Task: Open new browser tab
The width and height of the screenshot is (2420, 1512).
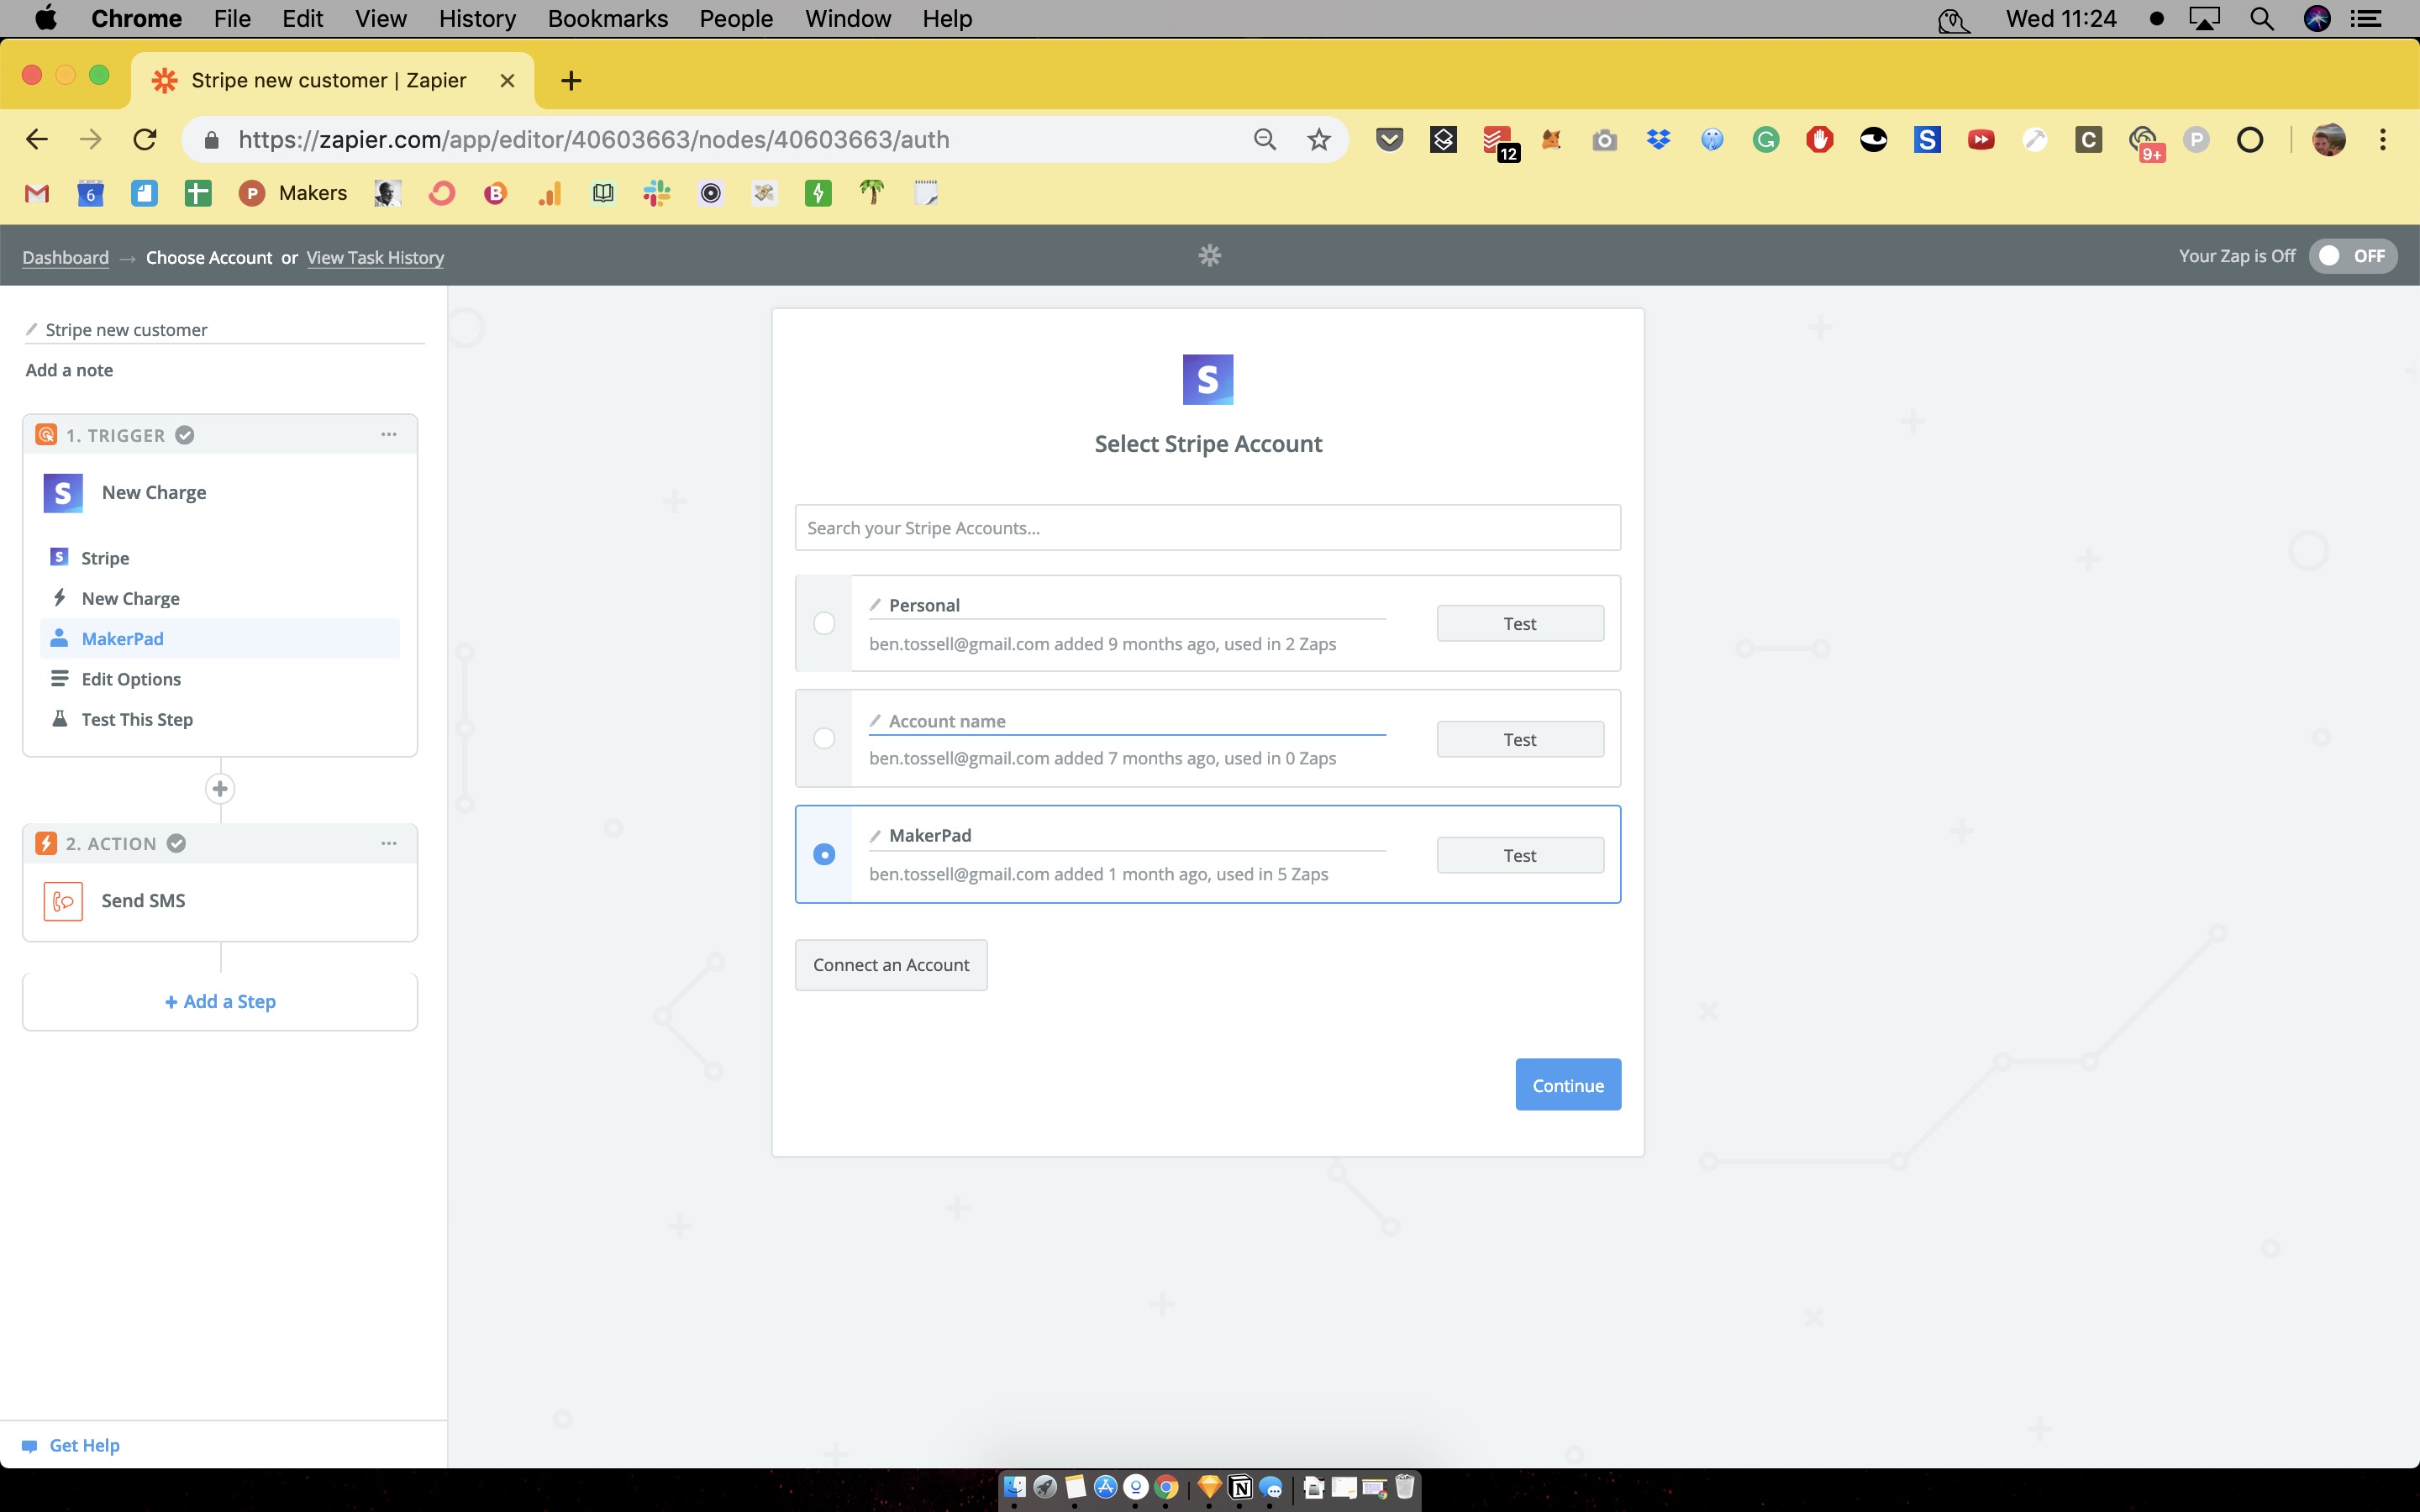Action: pos(571,80)
